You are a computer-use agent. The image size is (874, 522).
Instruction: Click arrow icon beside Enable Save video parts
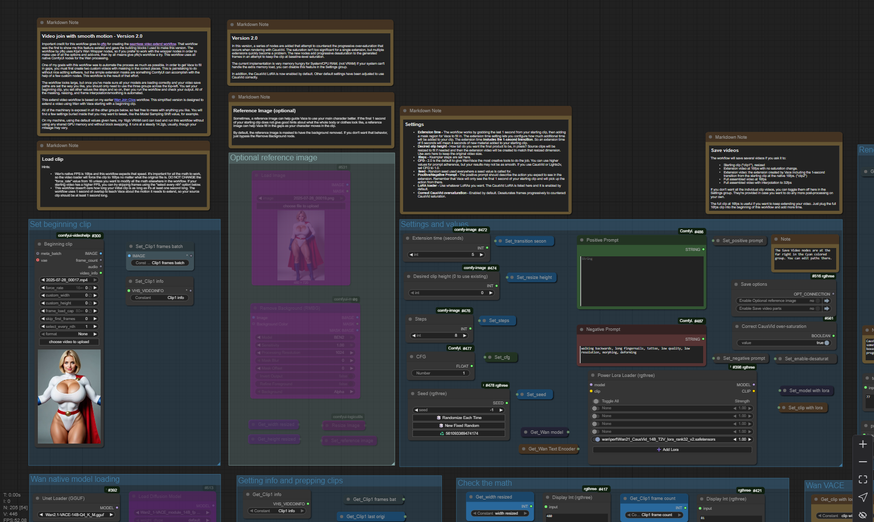click(x=827, y=309)
